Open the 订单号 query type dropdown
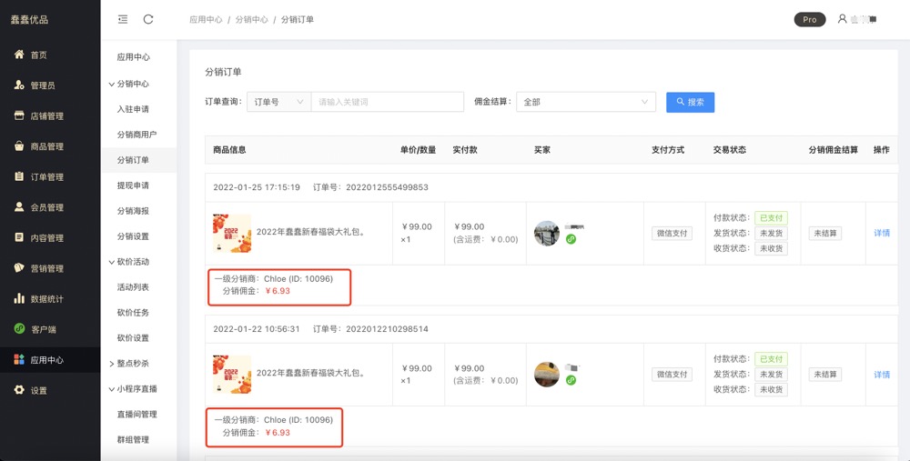This screenshot has width=910, height=461. point(278,102)
